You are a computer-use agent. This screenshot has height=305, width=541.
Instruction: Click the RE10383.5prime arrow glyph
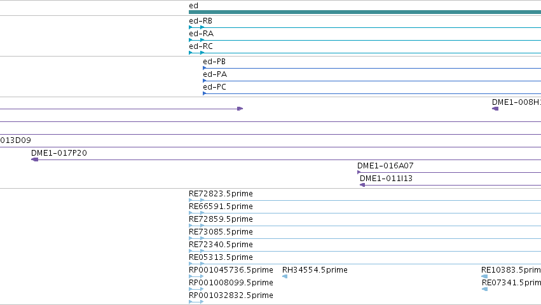pos(484,276)
